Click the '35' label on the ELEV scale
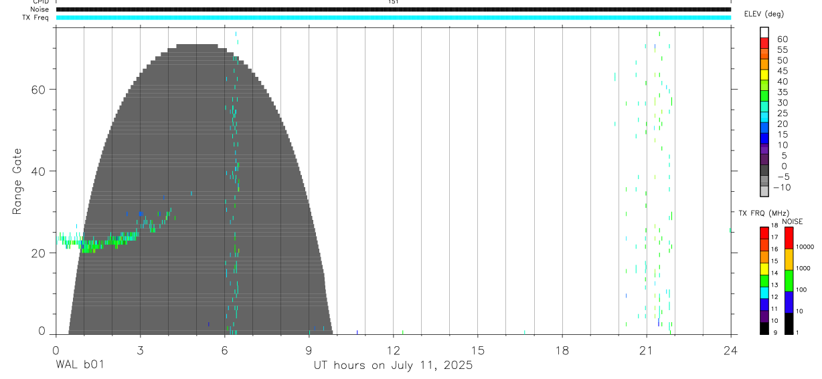Viewport: 822px width, 379px height. 782,92
